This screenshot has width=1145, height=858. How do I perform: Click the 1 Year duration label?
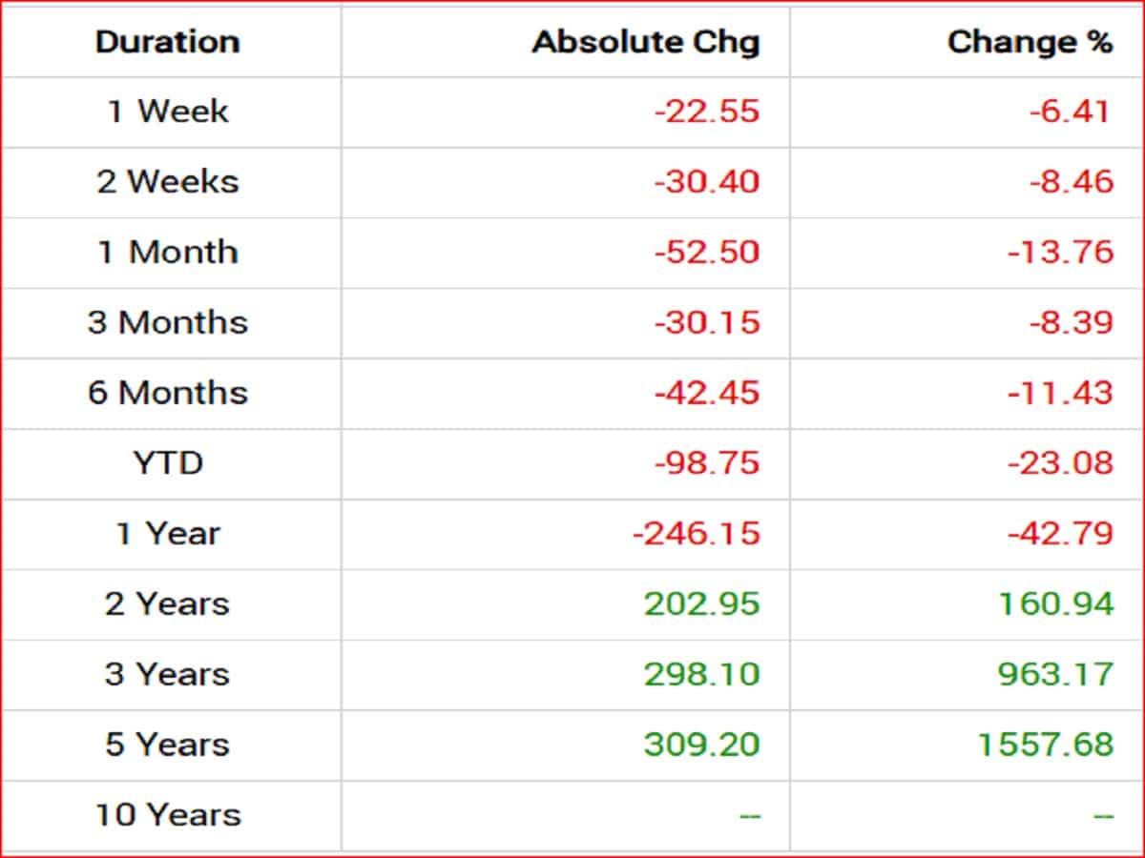click(168, 534)
